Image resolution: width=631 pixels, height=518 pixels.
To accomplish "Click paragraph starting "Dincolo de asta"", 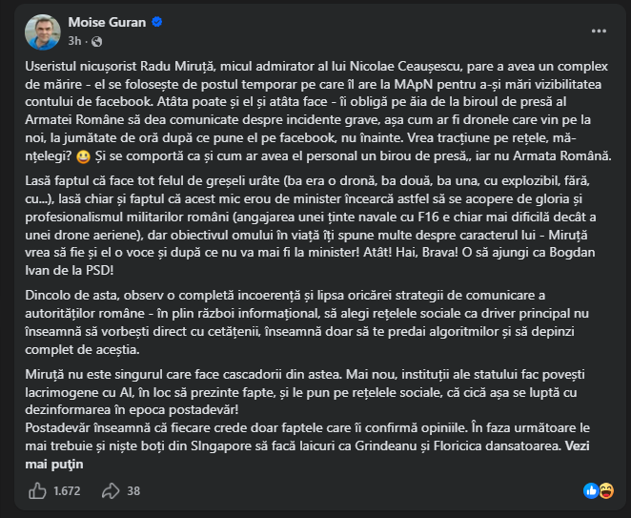I will [x=307, y=322].
